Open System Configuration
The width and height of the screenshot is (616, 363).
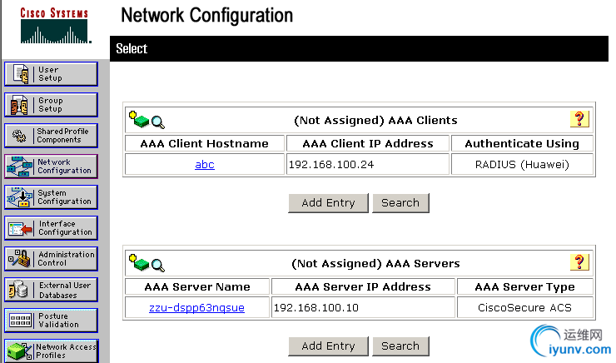[x=51, y=197]
